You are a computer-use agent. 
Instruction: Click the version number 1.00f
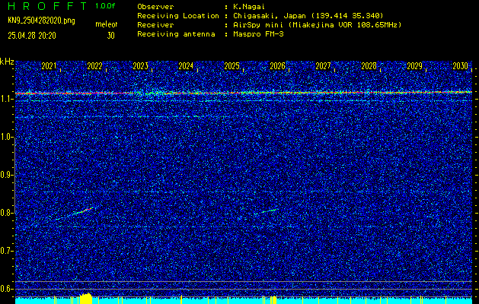coord(105,6)
